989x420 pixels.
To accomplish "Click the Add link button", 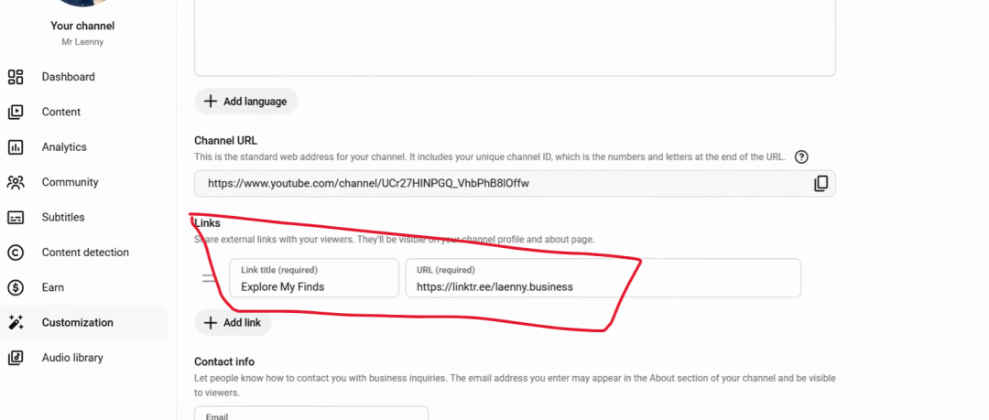I will coord(233,323).
